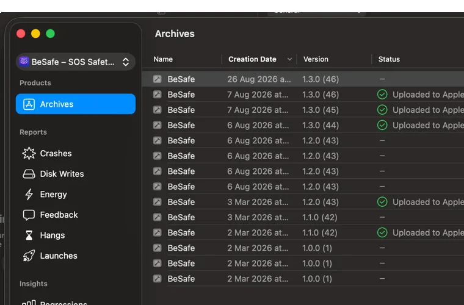Click archive icon of 1.3.0 (45) row
The width and height of the screenshot is (464, 305).
pos(157,110)
